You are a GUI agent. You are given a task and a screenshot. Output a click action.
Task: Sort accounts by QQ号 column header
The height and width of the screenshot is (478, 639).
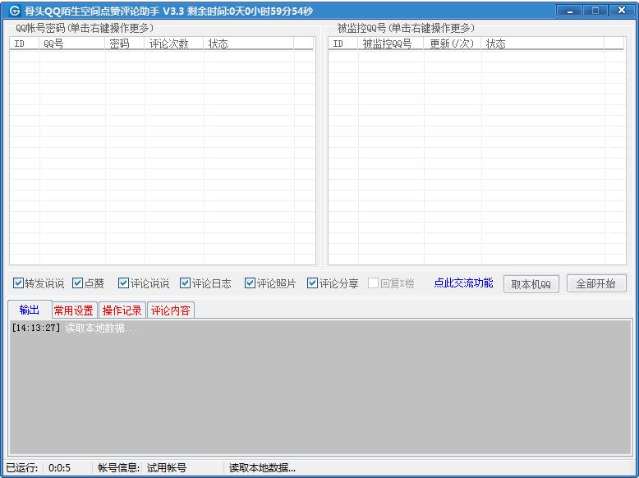tap(72, 44)
